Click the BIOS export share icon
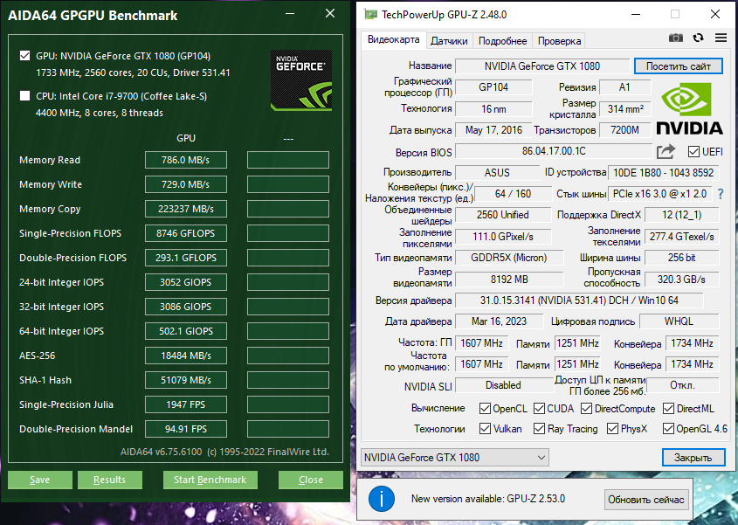The image size is (738, 525). 666,152
